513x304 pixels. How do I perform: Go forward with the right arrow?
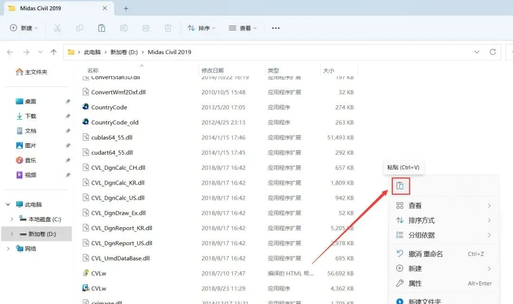point(26,52)
